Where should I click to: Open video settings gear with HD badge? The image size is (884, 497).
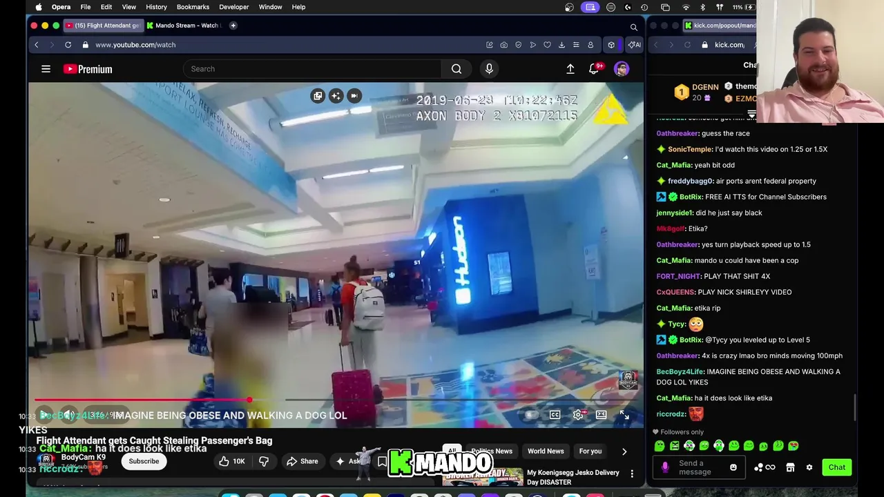579,415
